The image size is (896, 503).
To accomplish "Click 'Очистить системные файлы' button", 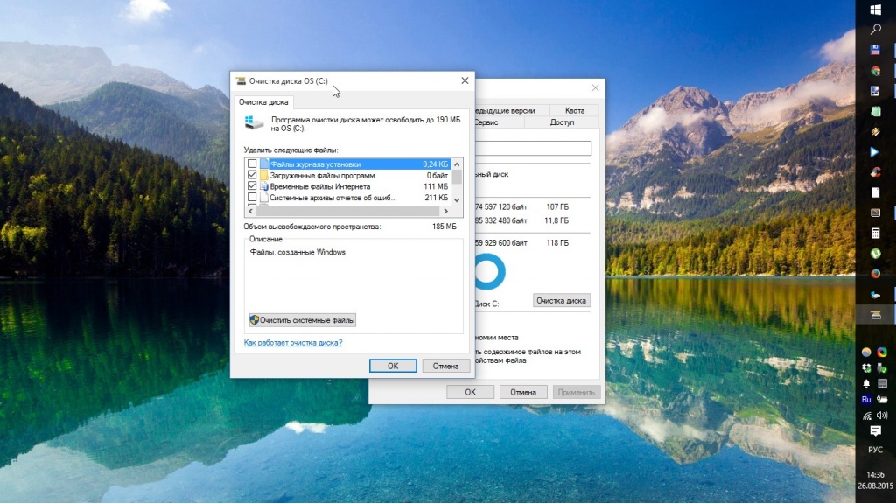I will (x=302, y=320).
